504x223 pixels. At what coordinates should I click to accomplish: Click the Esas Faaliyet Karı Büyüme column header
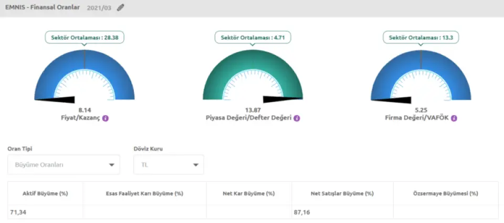point(144,193)
